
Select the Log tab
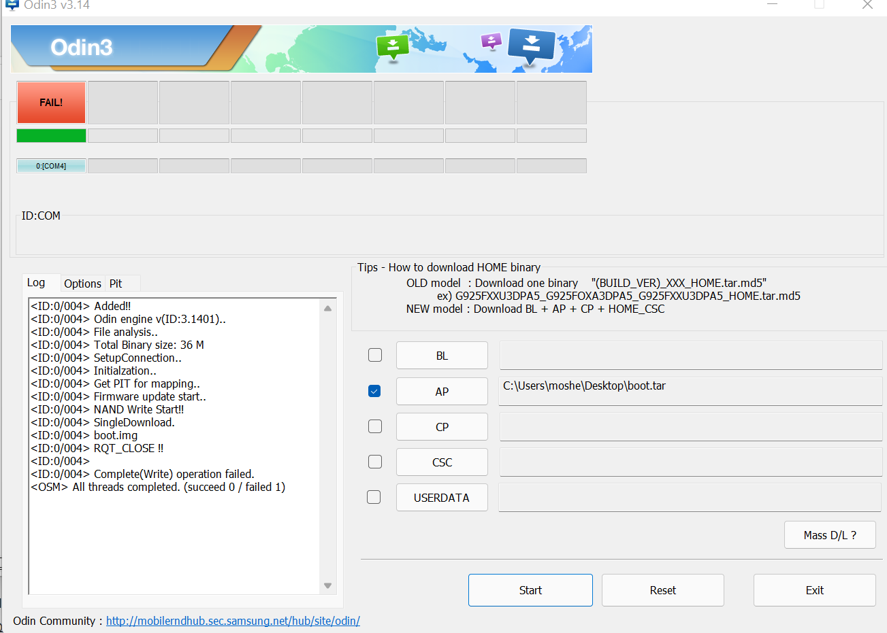[36, 283]
